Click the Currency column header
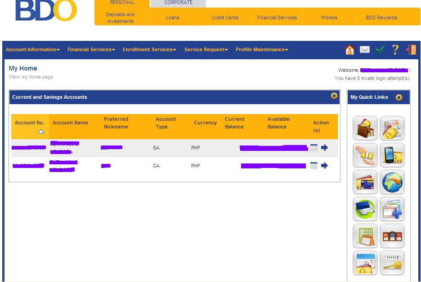Viewport: 421px width, 282px height. tap(206, 123)
